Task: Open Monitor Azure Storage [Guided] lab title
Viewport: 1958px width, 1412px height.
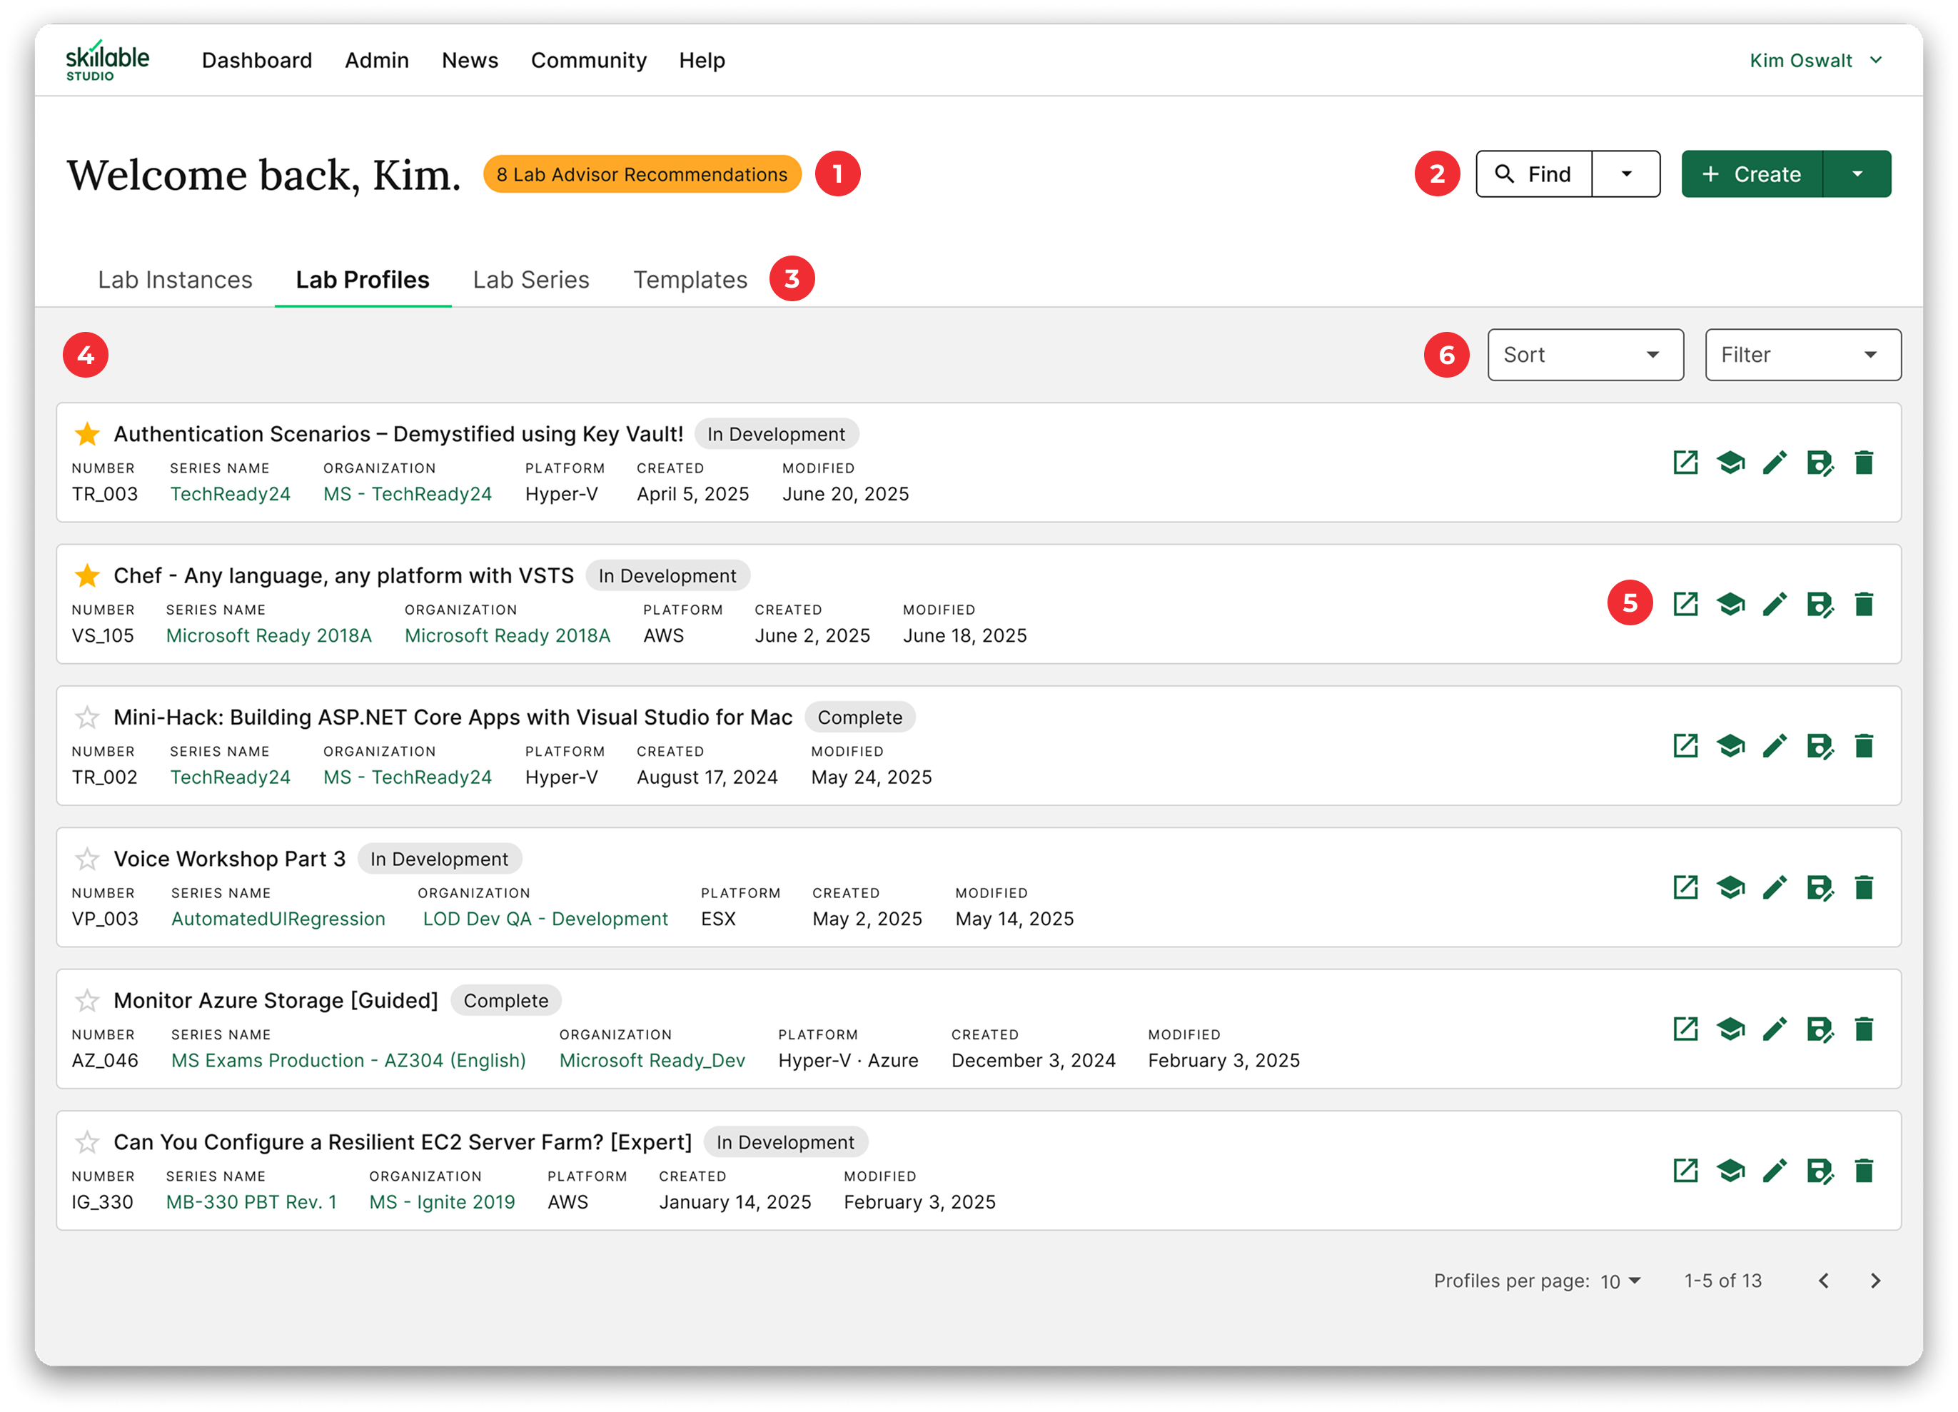Action: click(x=276, y=1000)
